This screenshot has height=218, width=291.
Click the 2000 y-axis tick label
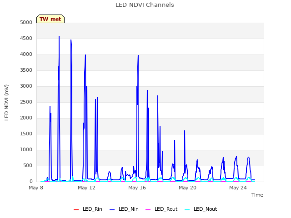point(26,118)
